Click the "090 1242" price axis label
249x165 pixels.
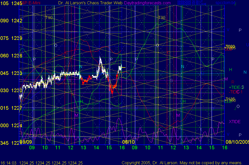pos(11,21)
